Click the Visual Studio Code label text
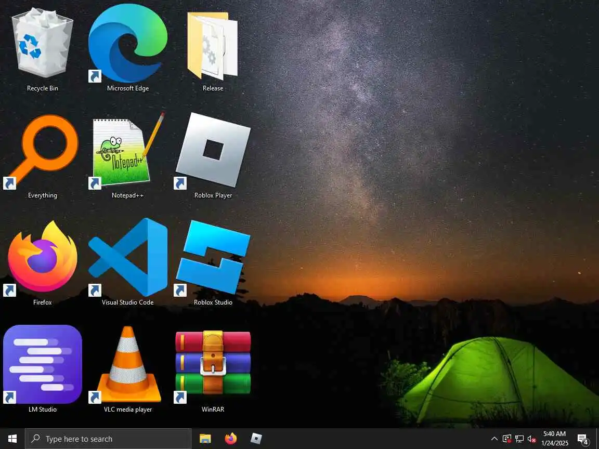Screen dimensions: 599x449 (x=127, y=302)
